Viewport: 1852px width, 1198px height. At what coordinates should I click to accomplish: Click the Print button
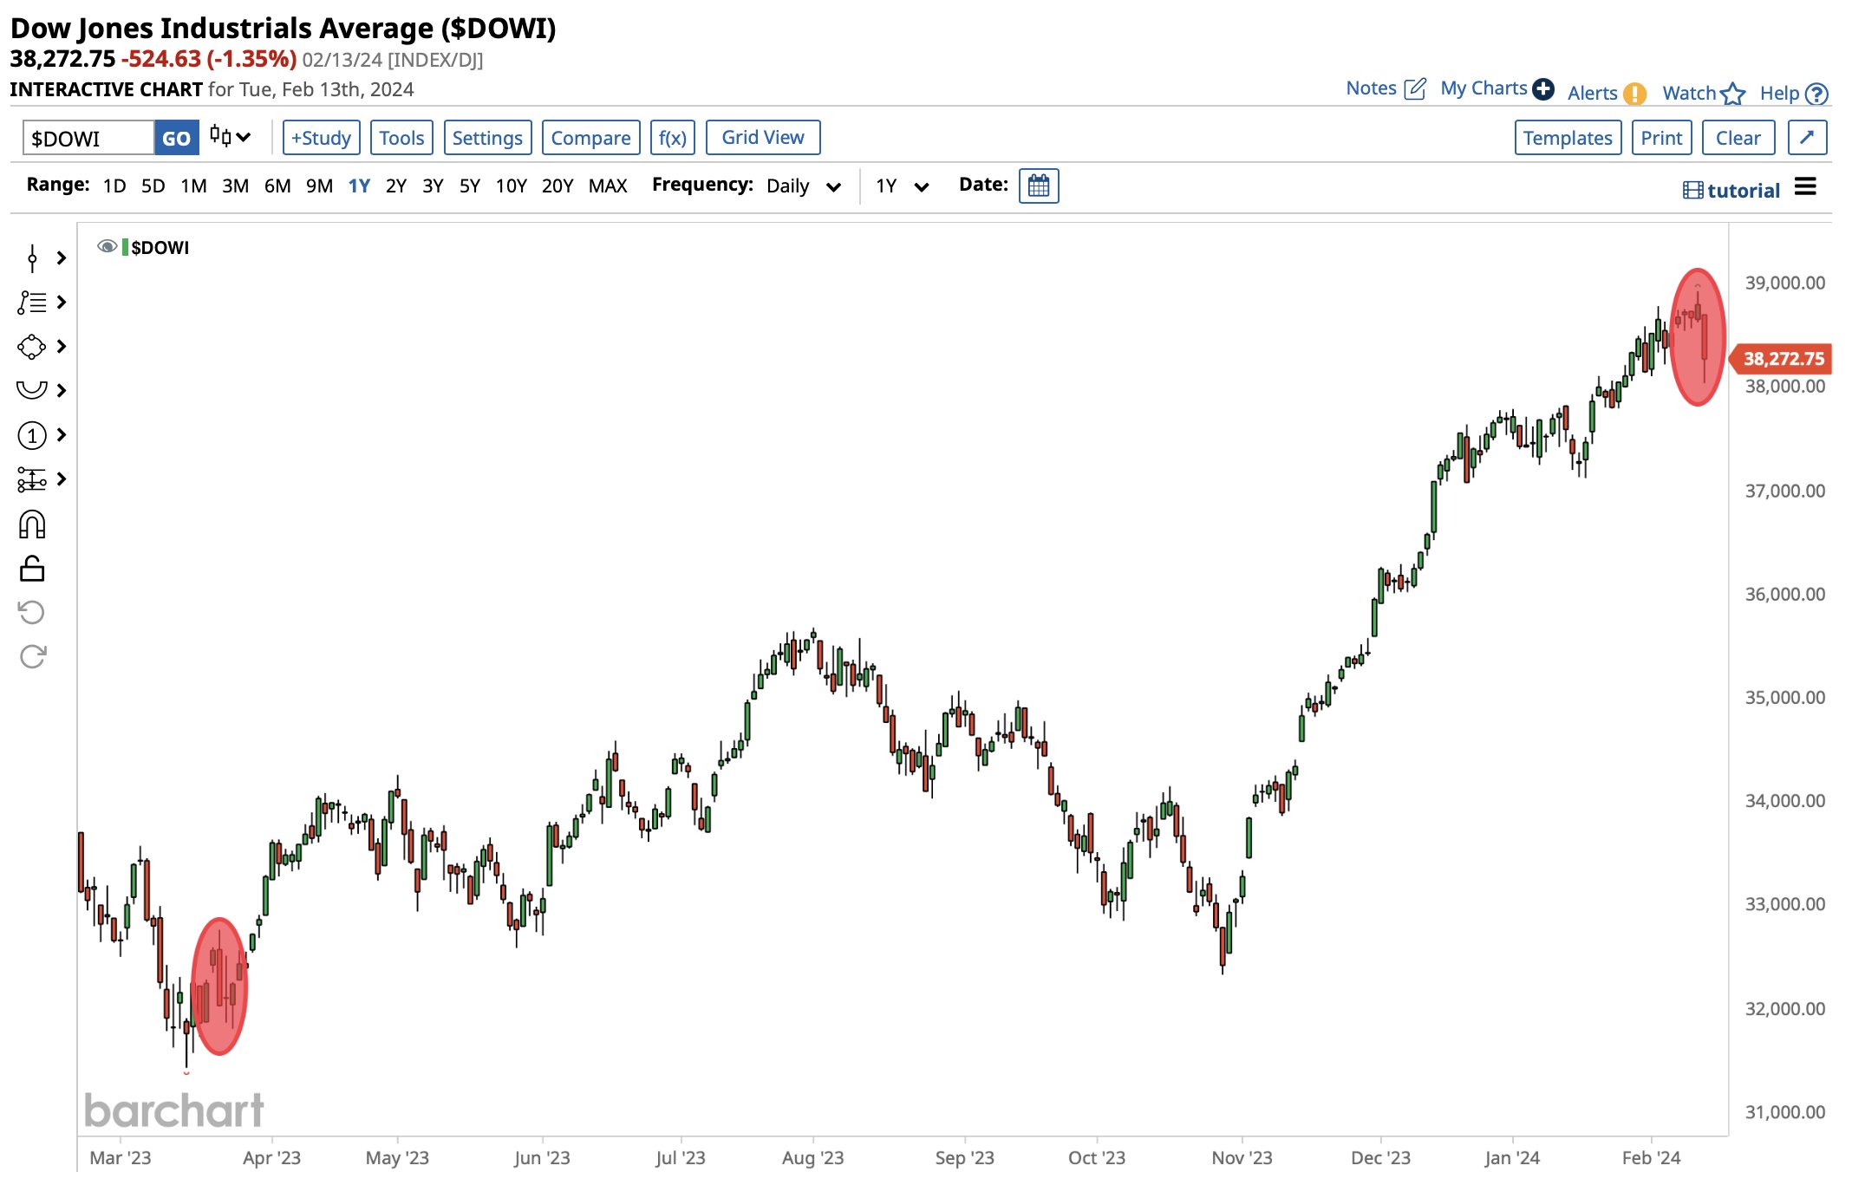click(1661, 138)
